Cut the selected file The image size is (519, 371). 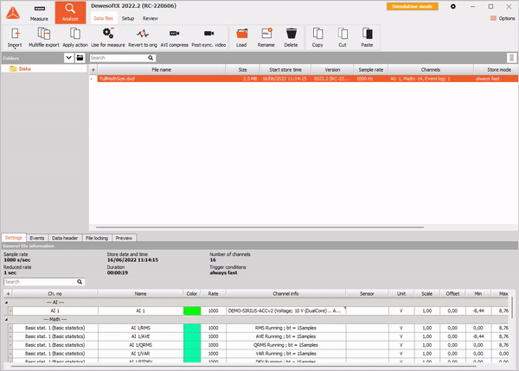(343, 38)
